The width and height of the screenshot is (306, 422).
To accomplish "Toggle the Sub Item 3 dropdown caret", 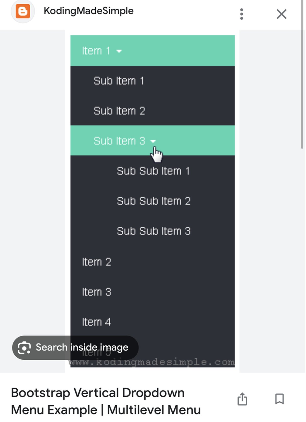I will click(153, 141).
